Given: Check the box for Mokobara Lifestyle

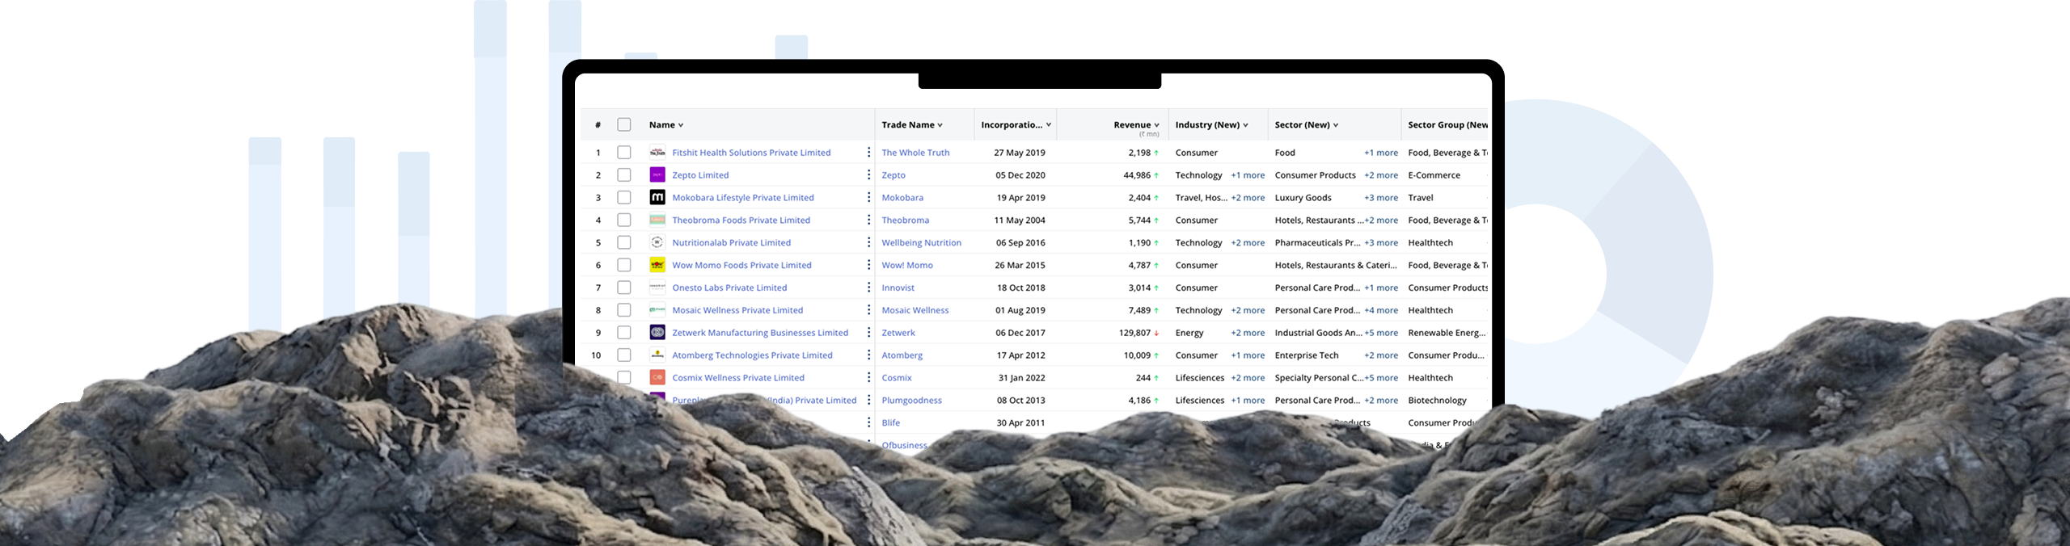Looking at the screenshot, I should click(x=624, y=197).
